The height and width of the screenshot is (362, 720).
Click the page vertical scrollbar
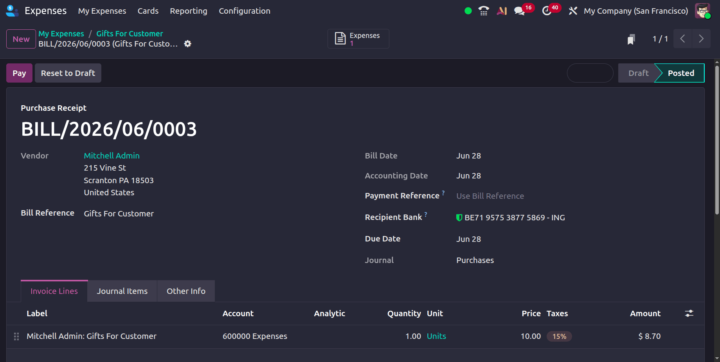(x=717, y=140)
